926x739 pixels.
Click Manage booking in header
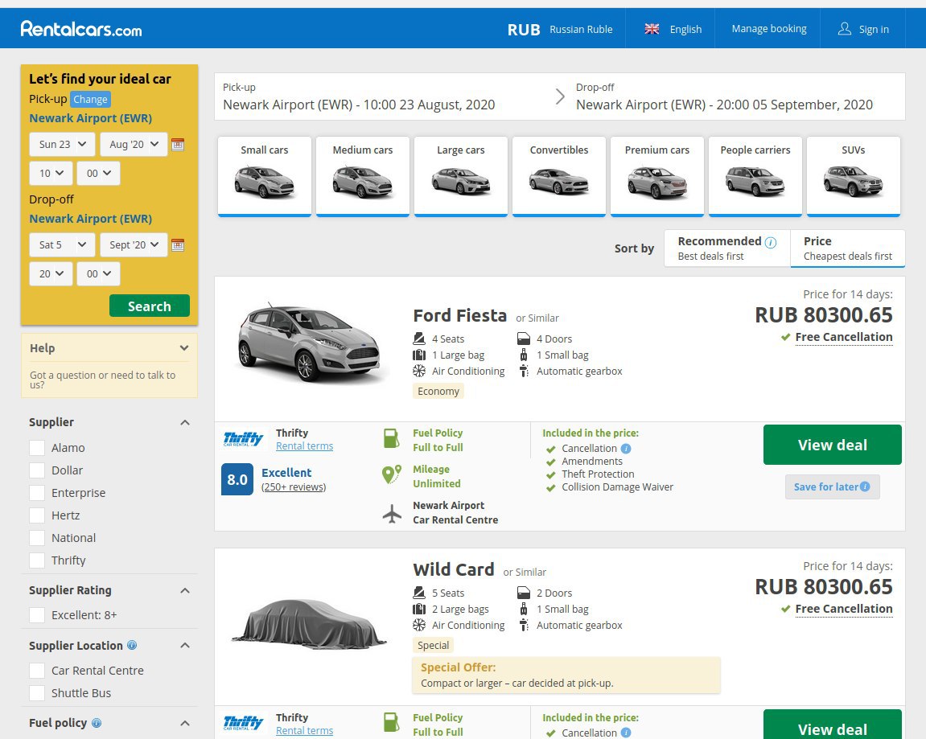(769, 28)
